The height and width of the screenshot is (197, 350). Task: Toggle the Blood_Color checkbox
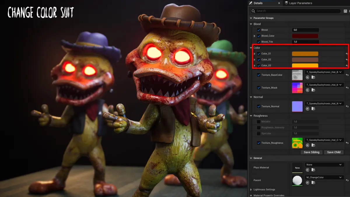coord(258,36)
